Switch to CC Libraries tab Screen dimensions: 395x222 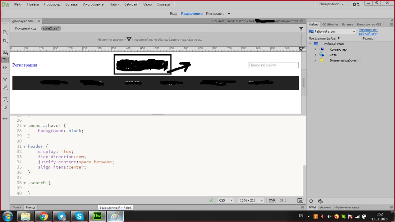point(330,24)
